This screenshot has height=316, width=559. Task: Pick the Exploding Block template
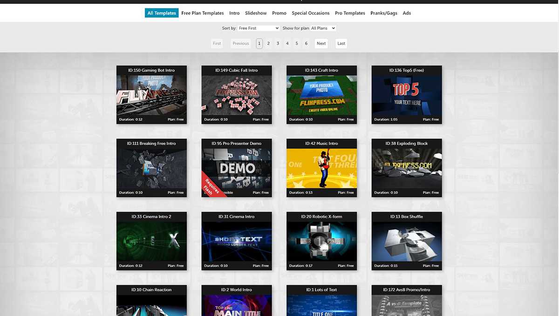pos(407,168)
